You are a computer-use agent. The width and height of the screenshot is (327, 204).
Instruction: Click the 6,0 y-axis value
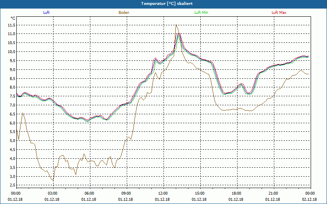pyautogui.click(x=12, y=123)
